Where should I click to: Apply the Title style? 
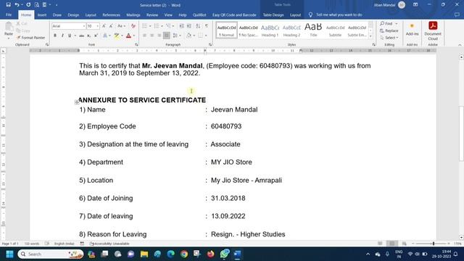tap(313, 30)
